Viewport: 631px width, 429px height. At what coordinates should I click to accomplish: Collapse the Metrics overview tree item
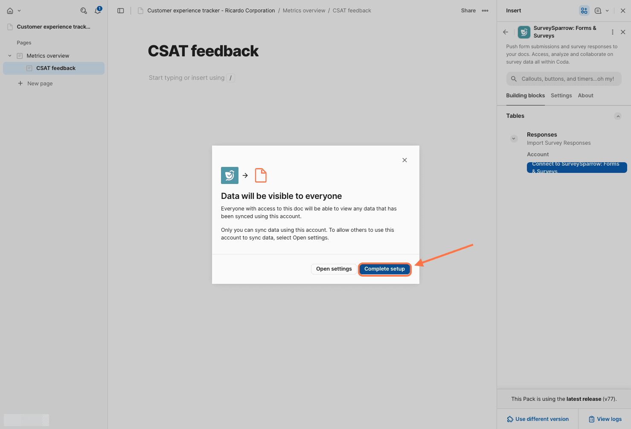tap(10, 56)
